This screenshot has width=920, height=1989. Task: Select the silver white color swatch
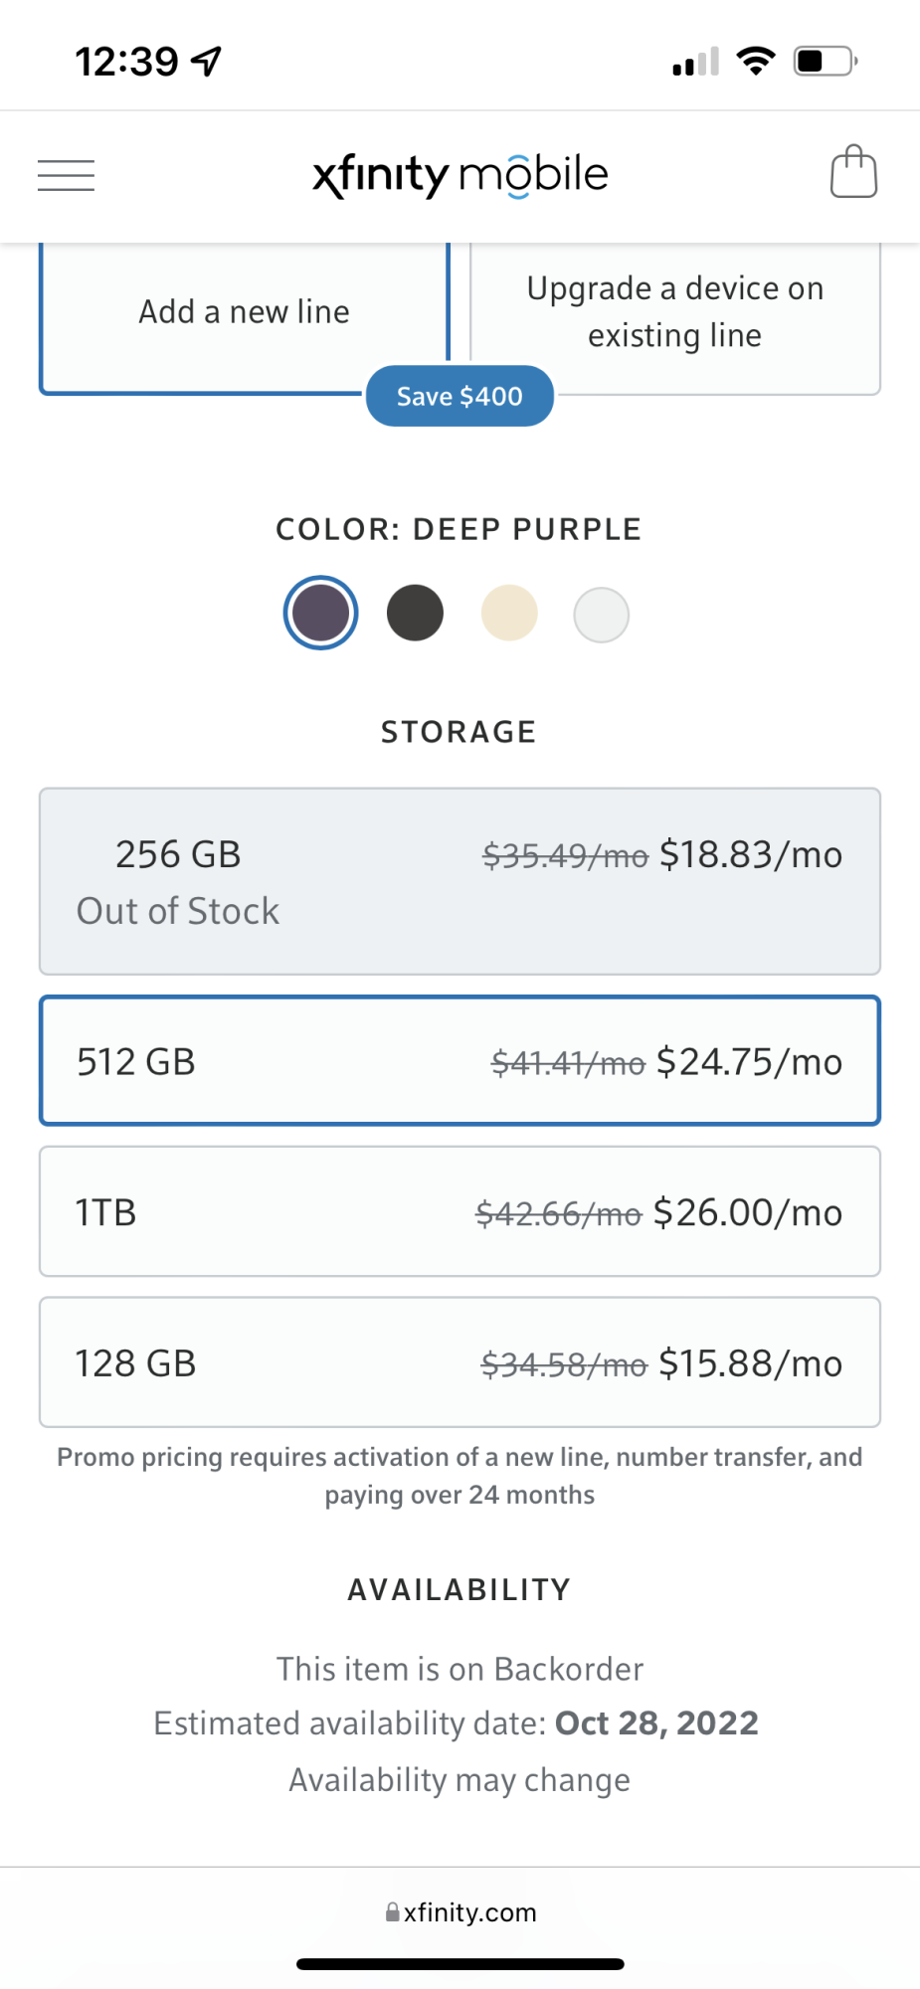pos(602,615)
